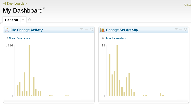The image size is (191, 106).
Task: Add a new tab with plus icon
Action: point(29,20)
